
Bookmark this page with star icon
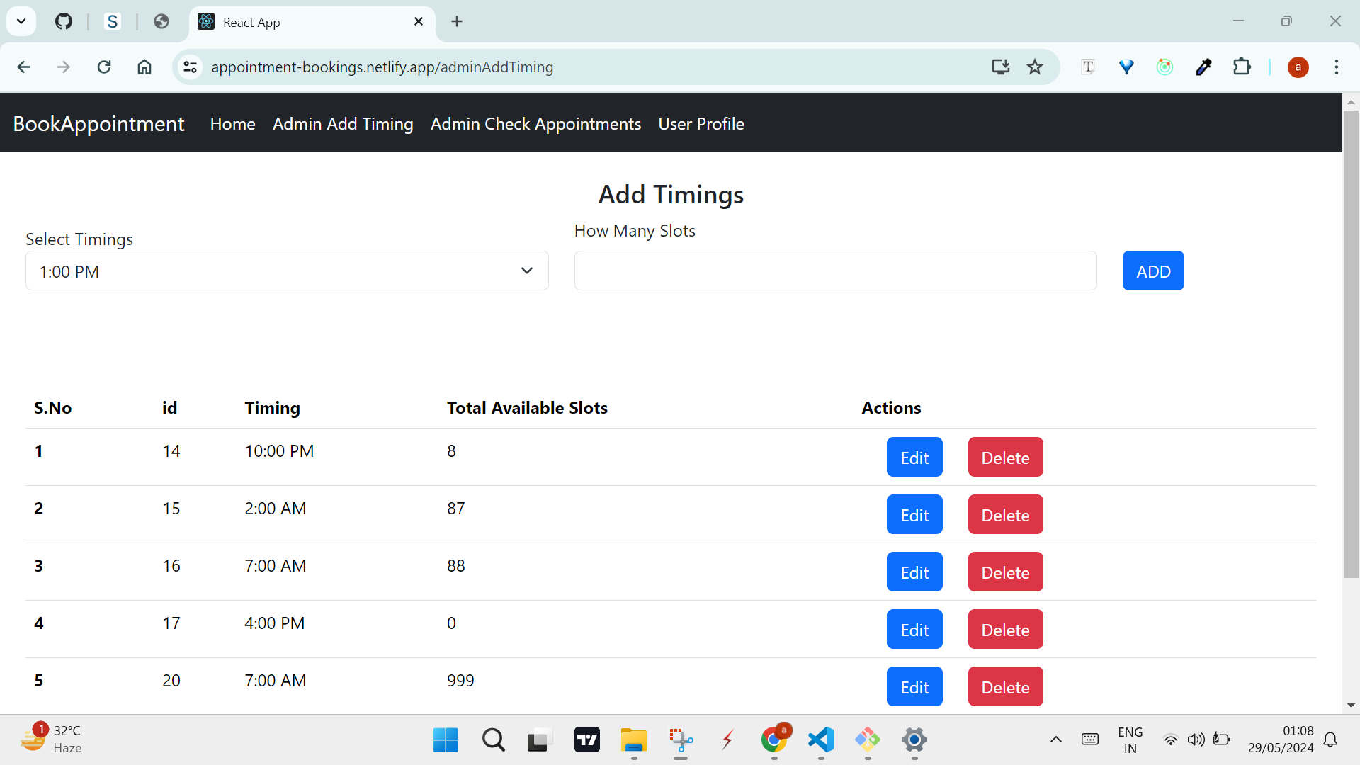[1035, 67]
